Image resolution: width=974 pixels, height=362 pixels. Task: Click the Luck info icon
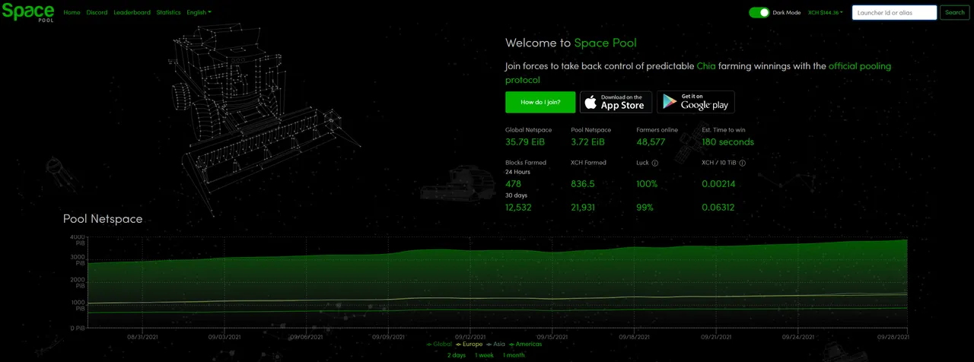(x=654, y=163)
